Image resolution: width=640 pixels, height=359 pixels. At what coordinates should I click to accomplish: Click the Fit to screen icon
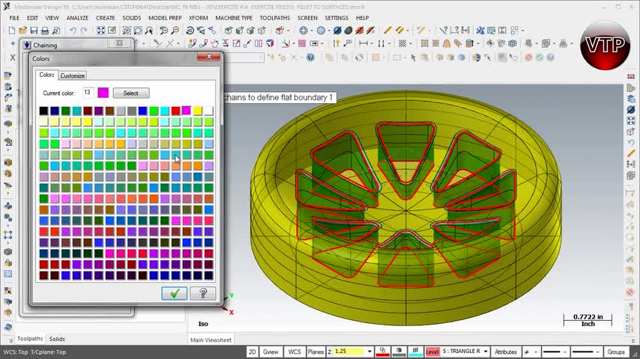point(100,31)
